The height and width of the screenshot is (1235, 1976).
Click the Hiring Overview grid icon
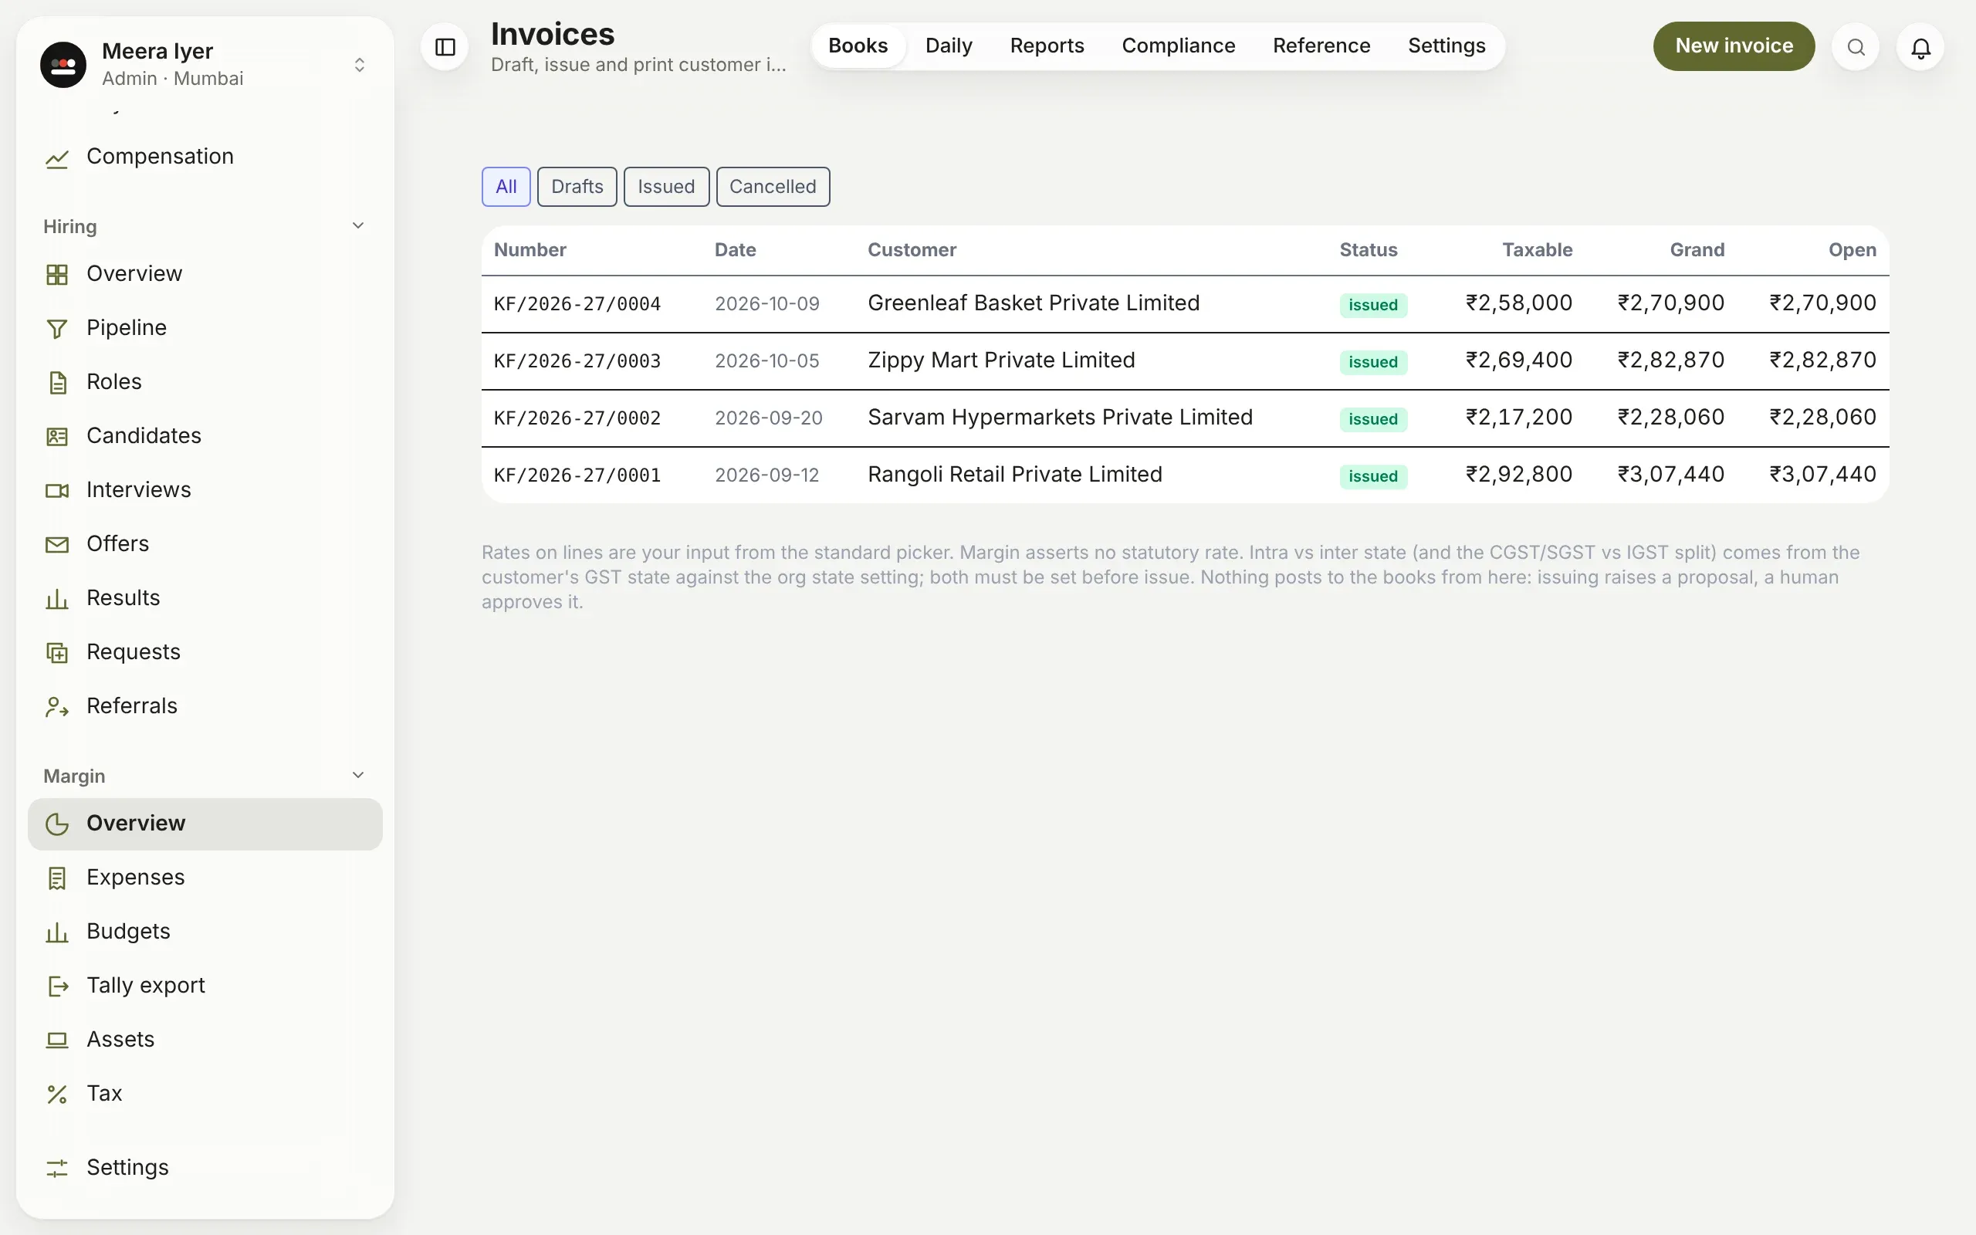57,275
